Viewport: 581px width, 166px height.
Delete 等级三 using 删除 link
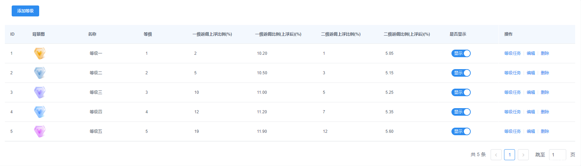545,92
